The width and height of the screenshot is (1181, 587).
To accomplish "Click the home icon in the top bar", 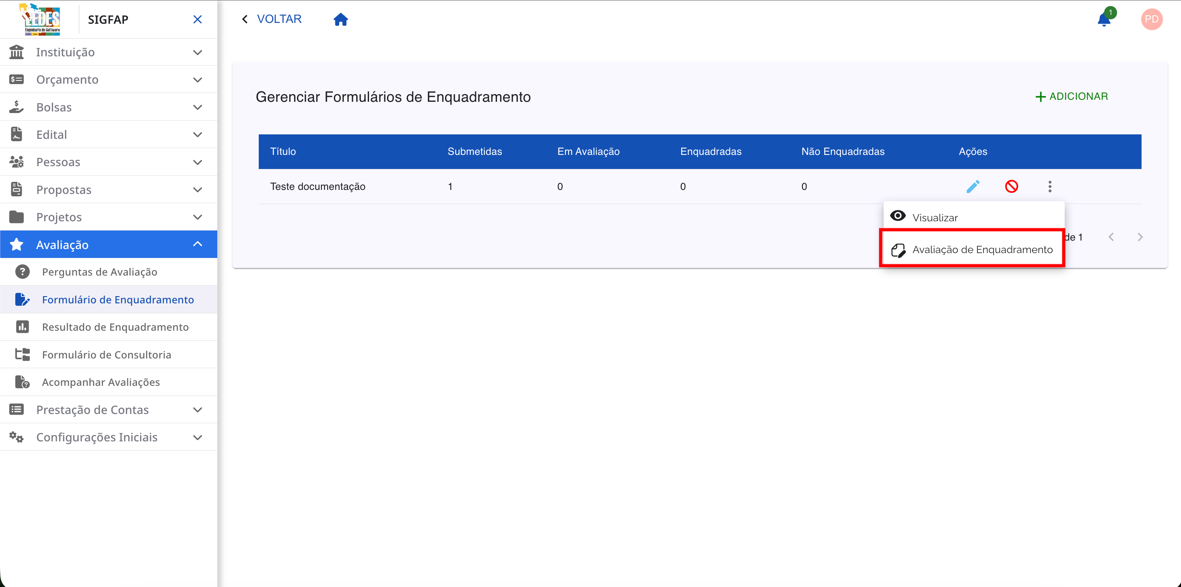I will tap(341, 19).
